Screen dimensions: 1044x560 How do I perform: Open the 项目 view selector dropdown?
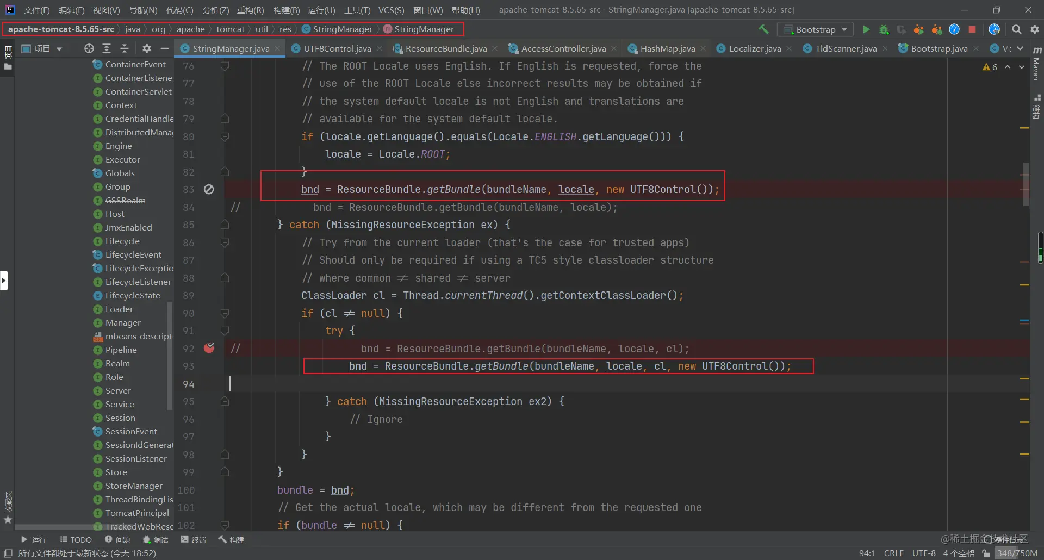click(42, 48)
